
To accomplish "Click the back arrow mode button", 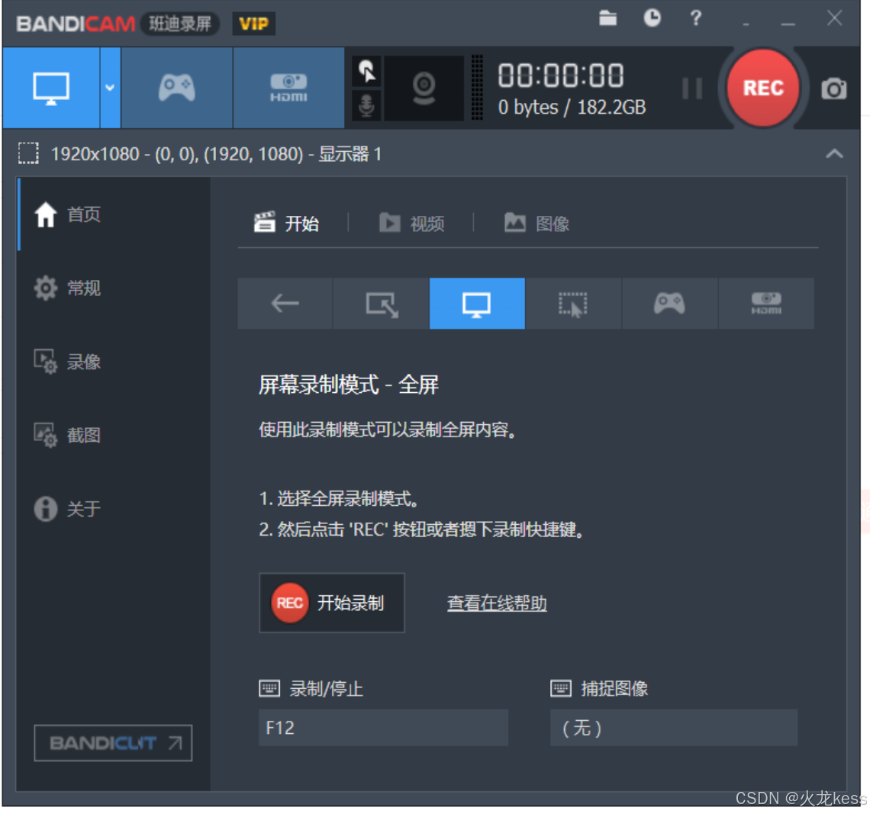I will click(285, 304).
